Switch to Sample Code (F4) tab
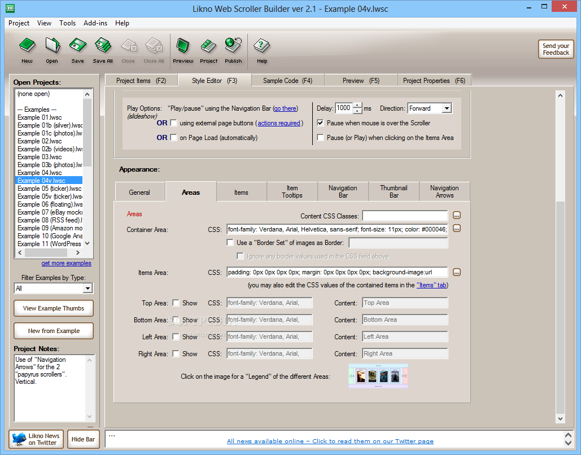This screenshot has width=581, height=455. 287,80
